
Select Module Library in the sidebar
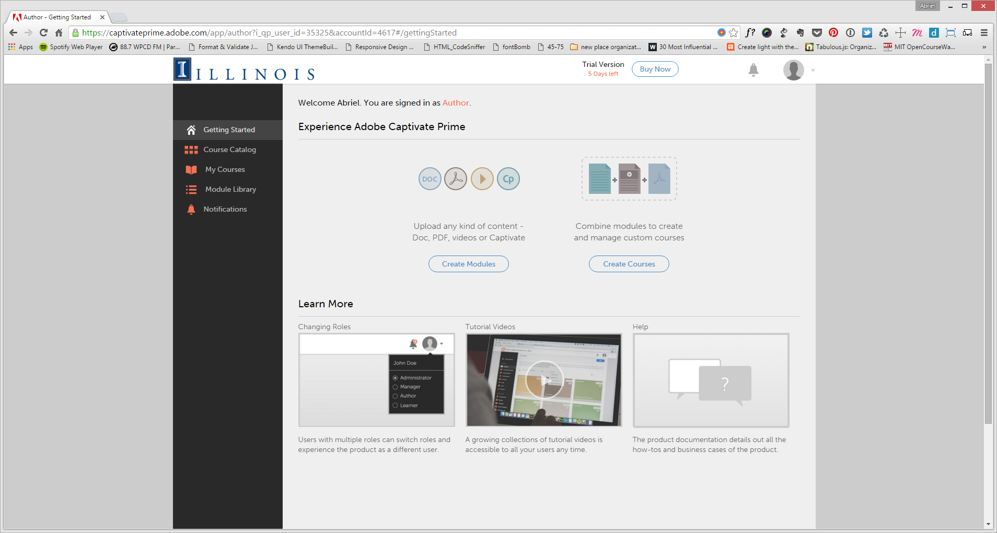[228, 189]
